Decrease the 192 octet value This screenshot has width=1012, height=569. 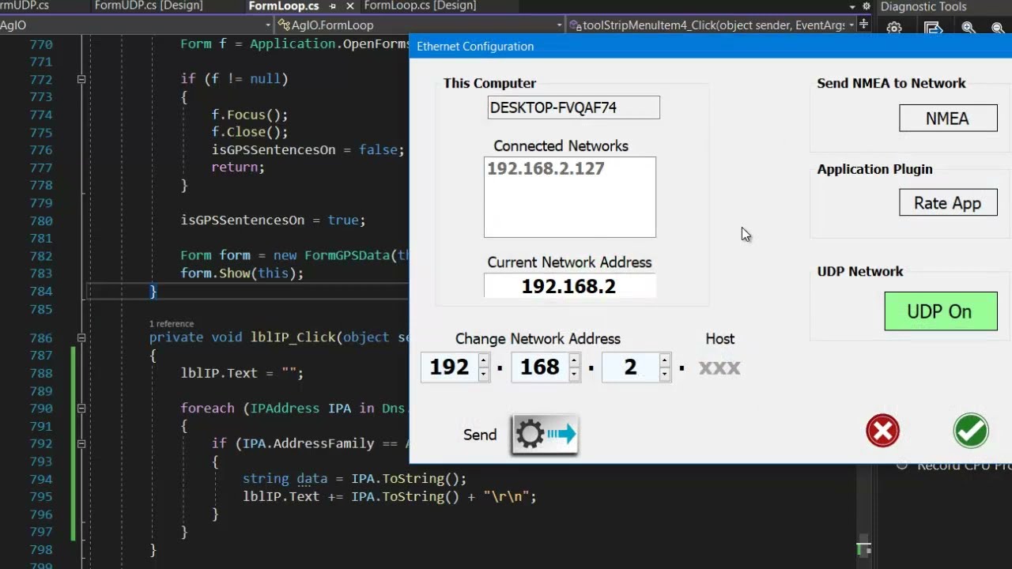(x=483, y=374)
